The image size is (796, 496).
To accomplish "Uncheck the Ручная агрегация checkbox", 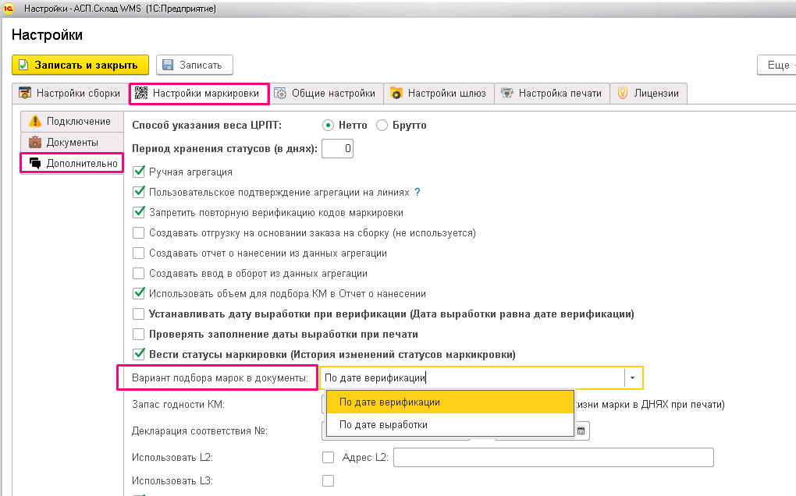I will [x=139, y=172].
